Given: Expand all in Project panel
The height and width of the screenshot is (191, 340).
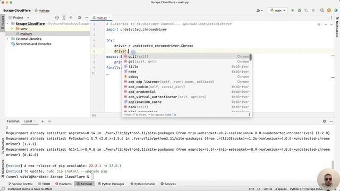Looking at the screenshot, I should pyautogui.click(x=64, y=18).
